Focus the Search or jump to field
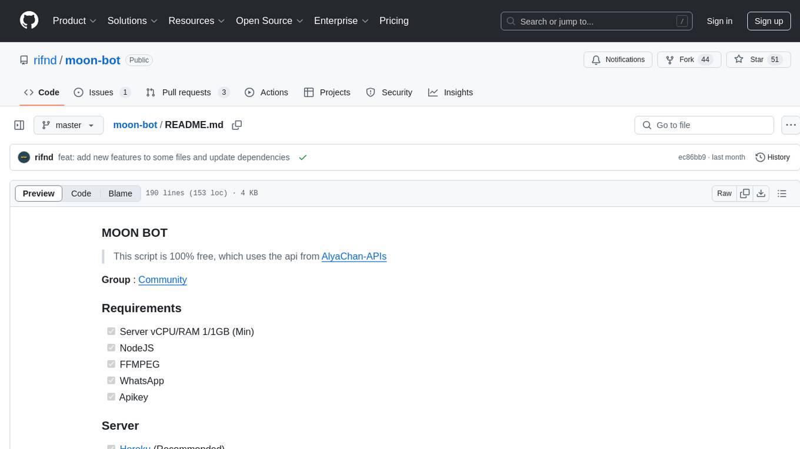The image size is (800, 449). point(596,21)
